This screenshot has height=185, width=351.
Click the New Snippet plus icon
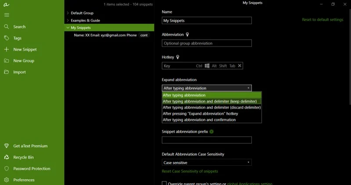point(7,50)
